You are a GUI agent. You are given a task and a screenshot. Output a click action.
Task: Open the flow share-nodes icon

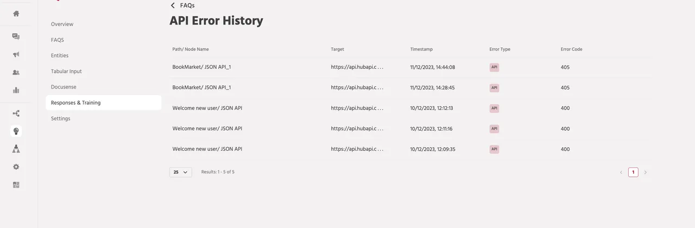coord(16,113)
